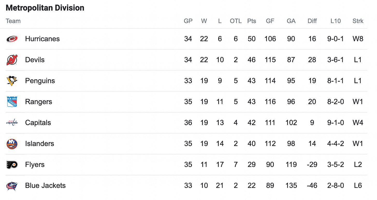Click the Penguins team logo
Screen dimensions: 377x200
click(x=12, y=81)
